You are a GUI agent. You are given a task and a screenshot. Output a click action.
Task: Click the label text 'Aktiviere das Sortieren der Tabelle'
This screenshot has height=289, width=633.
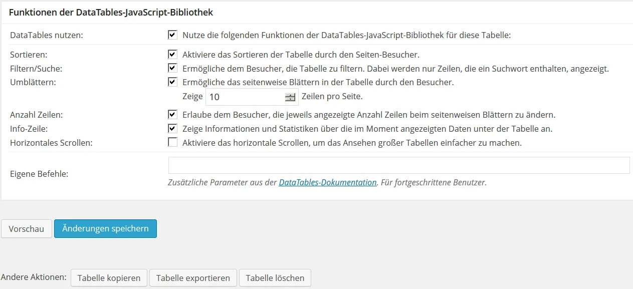click(247, 55)
